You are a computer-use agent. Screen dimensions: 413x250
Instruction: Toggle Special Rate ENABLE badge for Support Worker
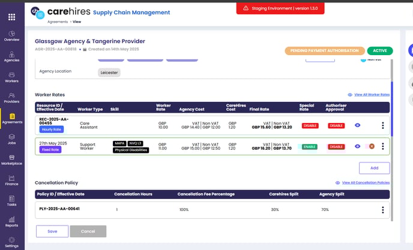(309, 146)
